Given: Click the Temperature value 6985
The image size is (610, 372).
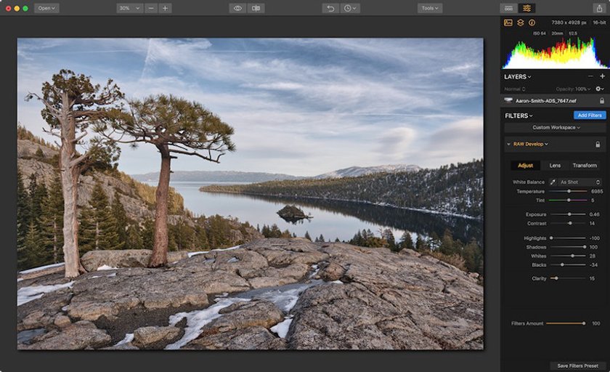Looking at the screenshot, I should coord(597,191).
